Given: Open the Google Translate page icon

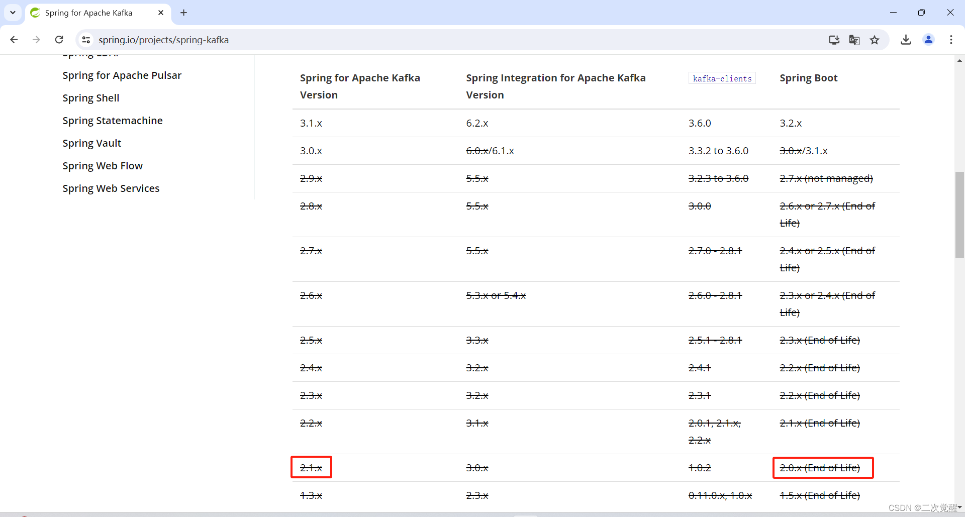Looking at the screenshot, I should [854, 40].
